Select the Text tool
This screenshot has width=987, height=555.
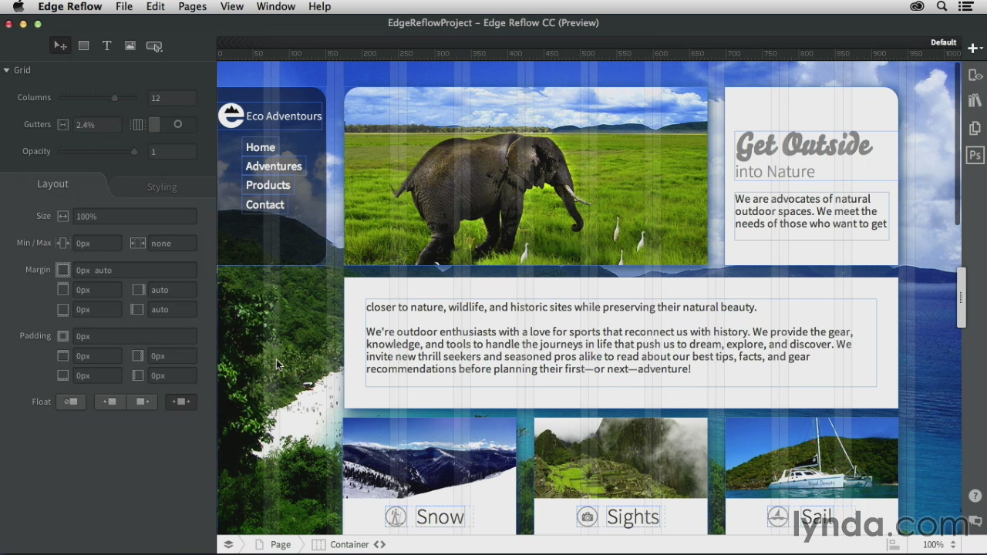click(x=107, y=46)
